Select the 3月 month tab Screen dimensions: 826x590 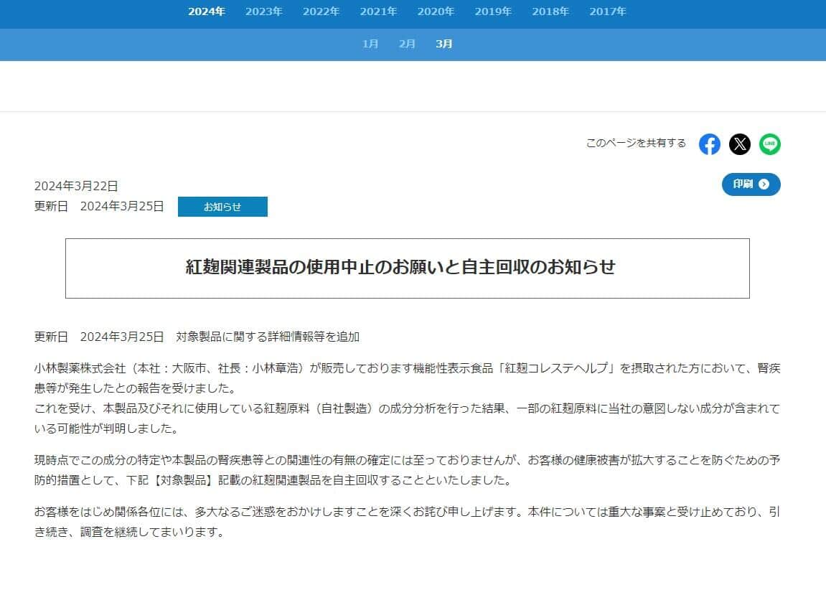click(444, 44)
